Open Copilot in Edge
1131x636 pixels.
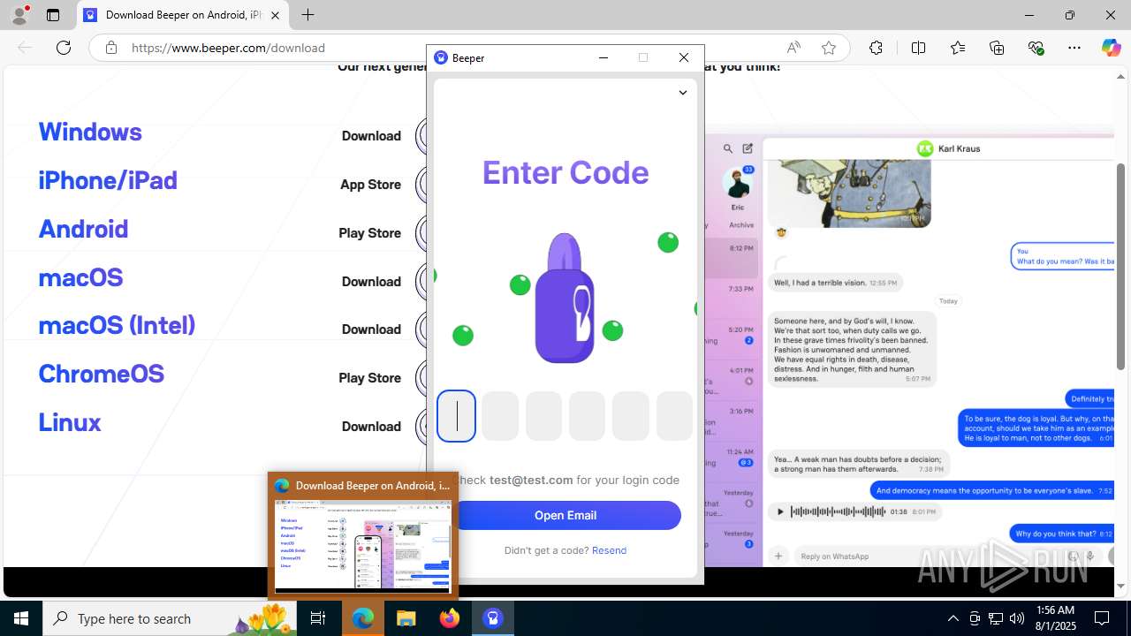pos(1111,48)
